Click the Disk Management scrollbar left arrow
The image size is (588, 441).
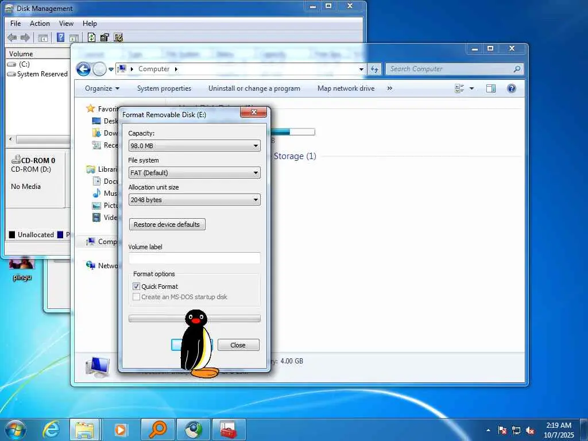coord(10,139)
